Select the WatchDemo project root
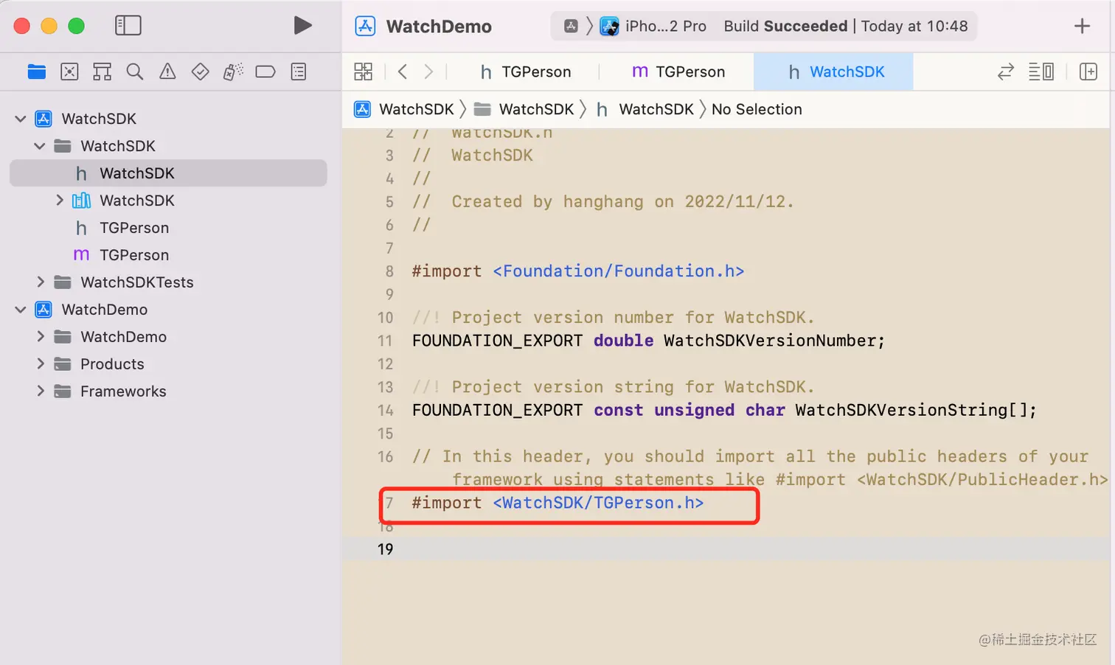Screen dimensions: 1115x665 (168, 310)
